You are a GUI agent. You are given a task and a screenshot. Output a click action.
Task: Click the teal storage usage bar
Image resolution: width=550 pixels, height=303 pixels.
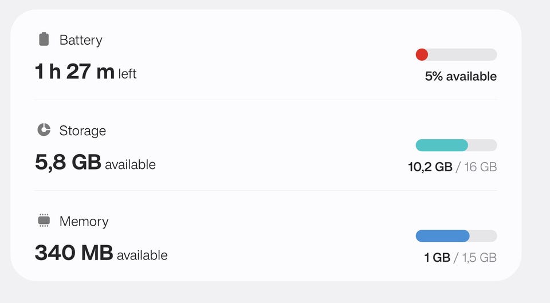(442, 145)
